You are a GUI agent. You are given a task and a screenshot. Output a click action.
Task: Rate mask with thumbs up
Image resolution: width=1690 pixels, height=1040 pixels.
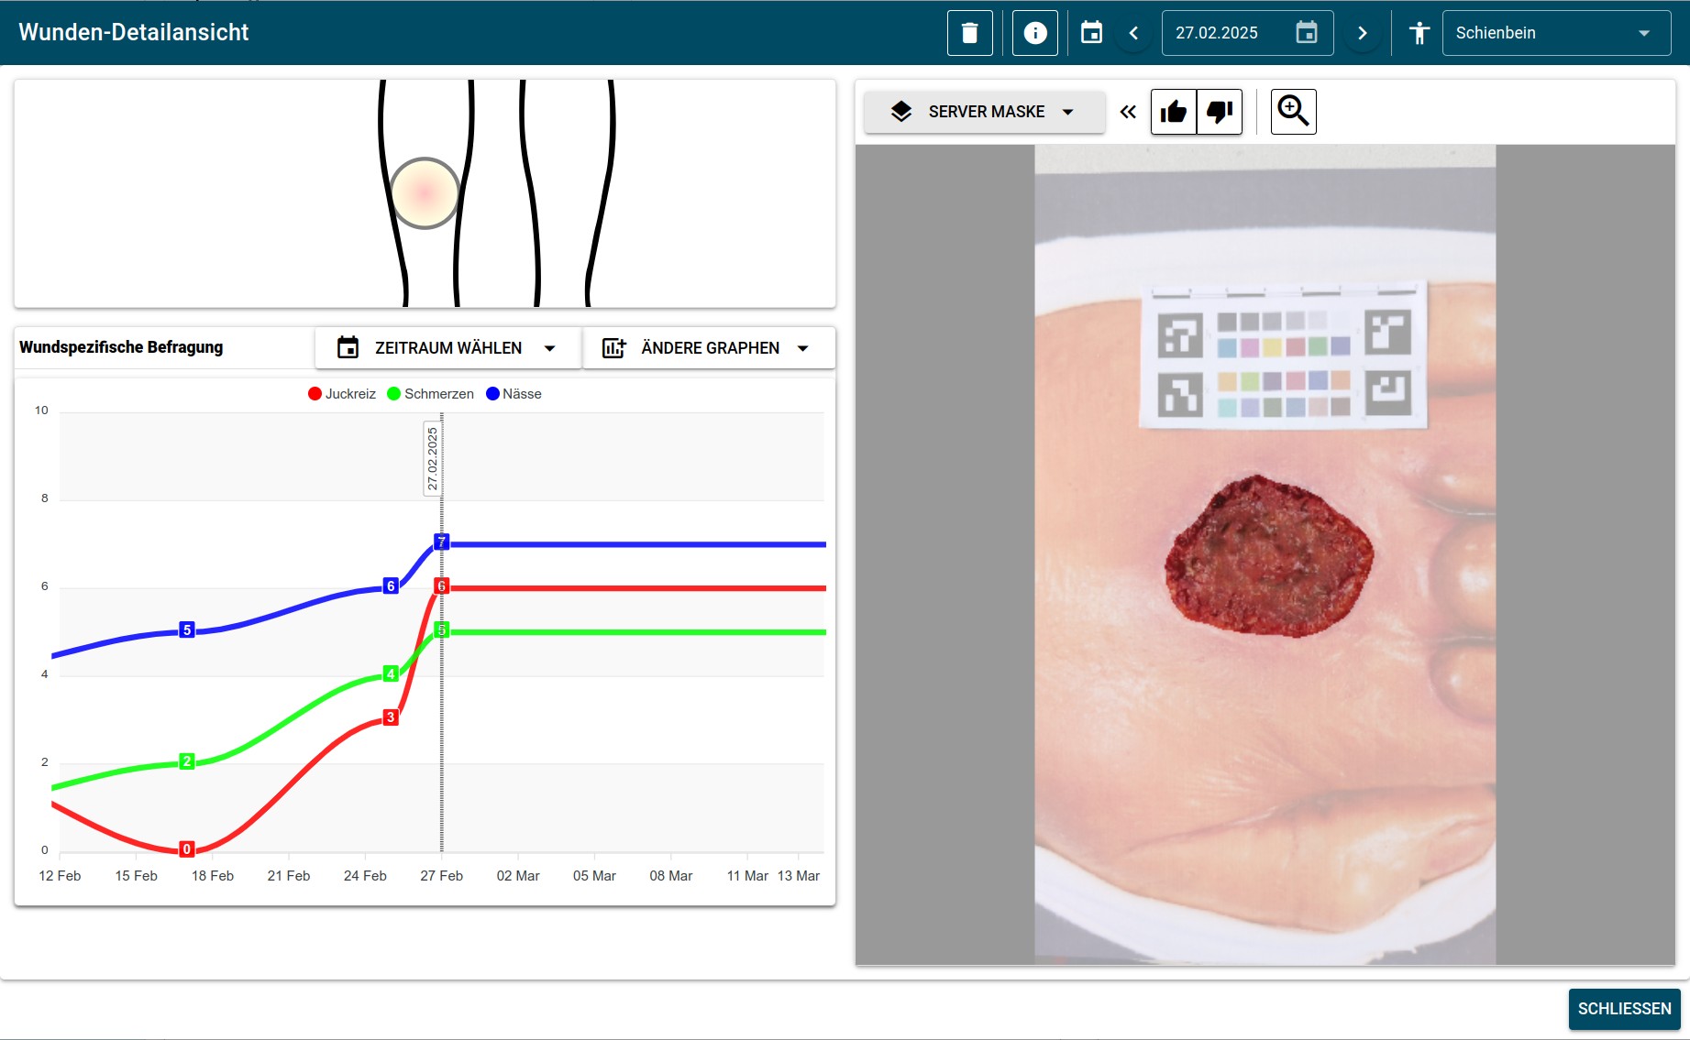[1174, 112]
